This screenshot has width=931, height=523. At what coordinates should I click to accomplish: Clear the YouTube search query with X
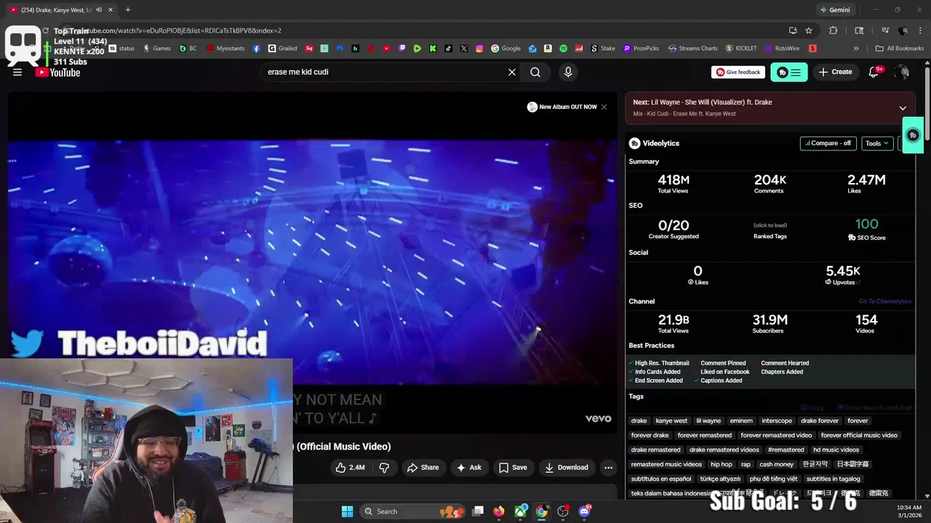[x=512, y=72]
